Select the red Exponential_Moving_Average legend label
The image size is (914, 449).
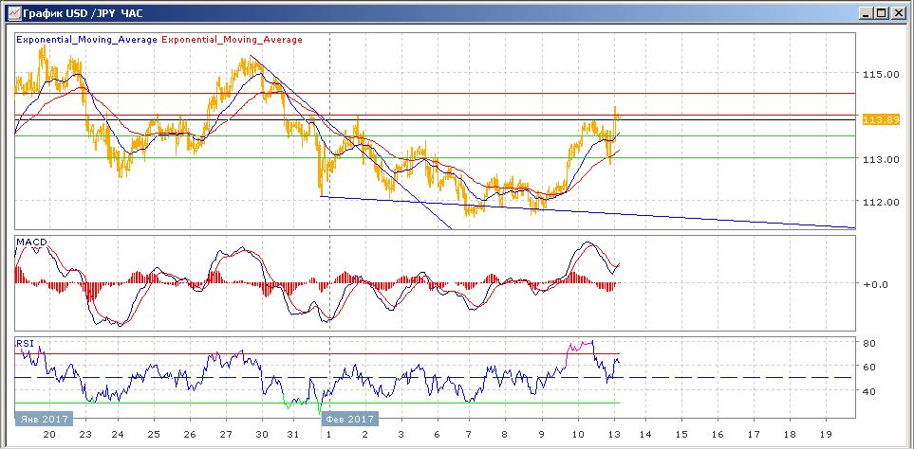233,40
